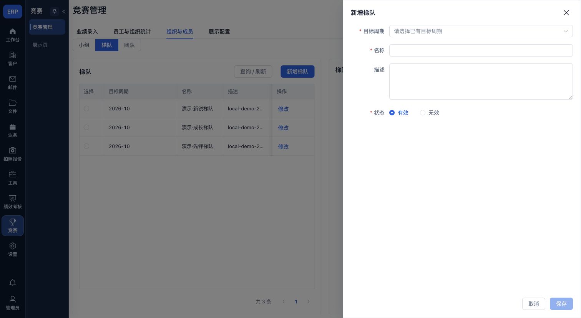This screenshot has height=318, width=581.
Task: Click the 查询 / 刷新 button
Action: [253, 72]
